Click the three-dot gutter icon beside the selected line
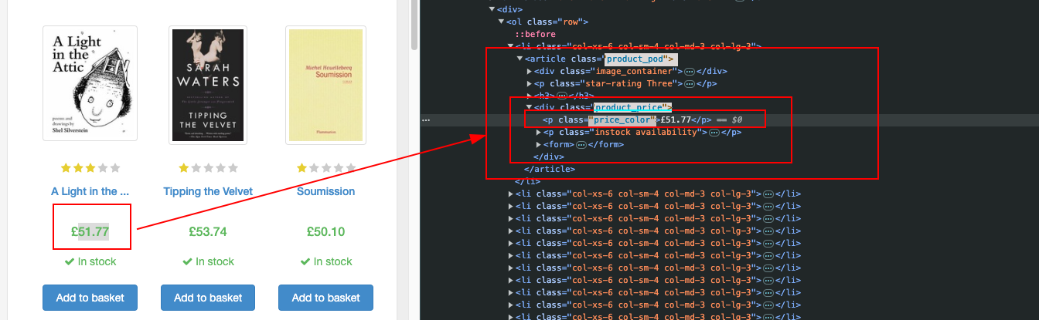This screenshot has width=1039, height=320. [426, 120]
